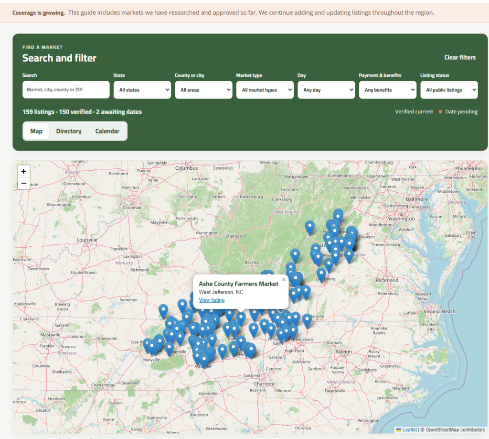489x439 pixels.
Task: Click the 'Coverage is growing.' notice text
Action: point(39,13)
